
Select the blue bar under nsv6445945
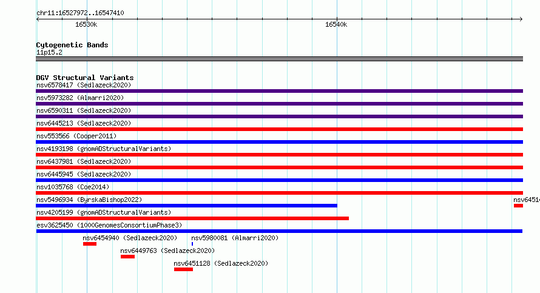[x=279, y=180]
